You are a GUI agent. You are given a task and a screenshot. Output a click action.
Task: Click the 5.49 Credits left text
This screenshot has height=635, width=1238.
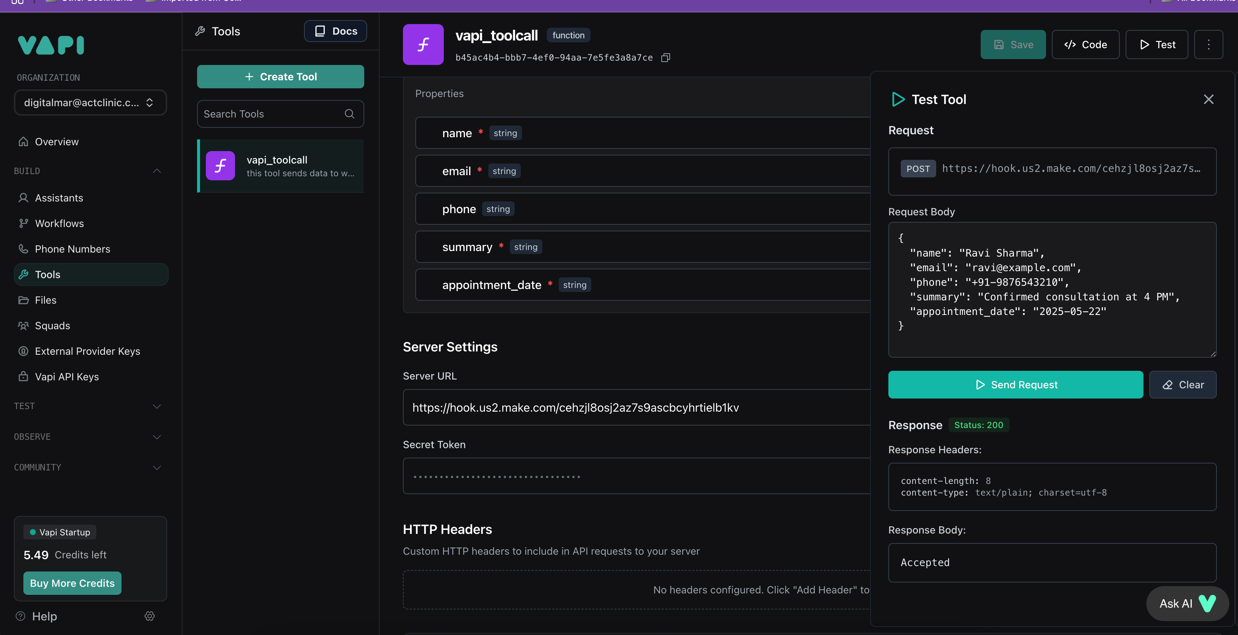[x=65, y=555]
